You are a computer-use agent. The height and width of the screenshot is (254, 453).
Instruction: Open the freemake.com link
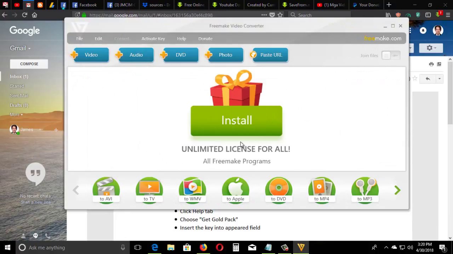pyautogui.click(x=383, y=38)
